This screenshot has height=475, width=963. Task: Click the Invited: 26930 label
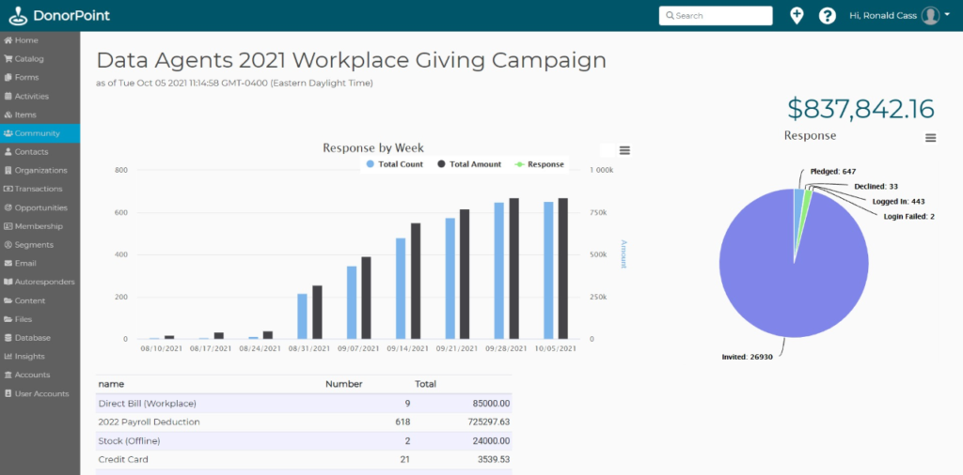[x=748, y=357]
